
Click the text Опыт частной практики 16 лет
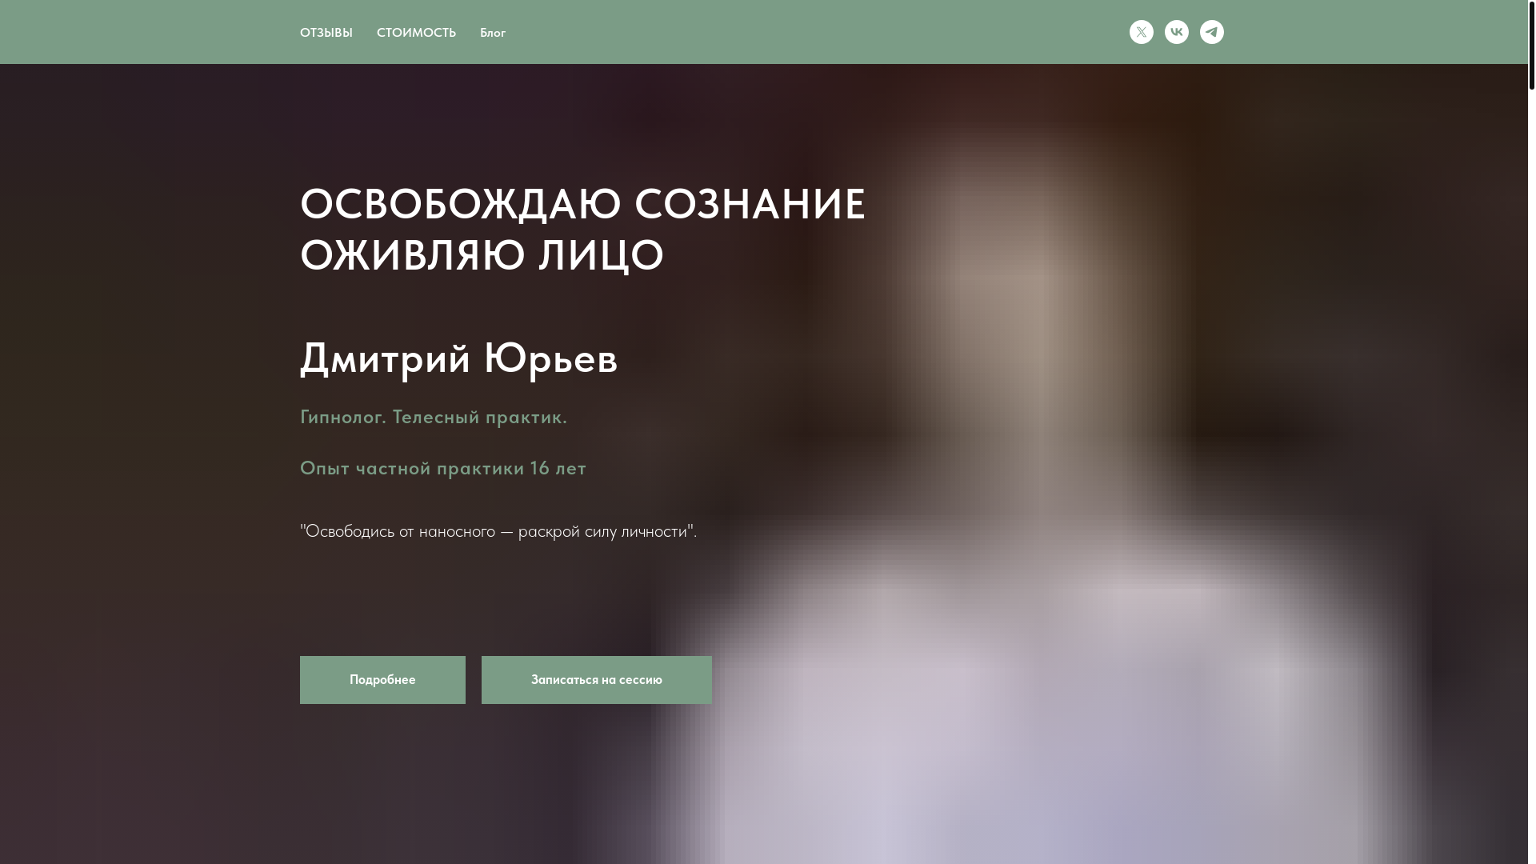[443, 468]
